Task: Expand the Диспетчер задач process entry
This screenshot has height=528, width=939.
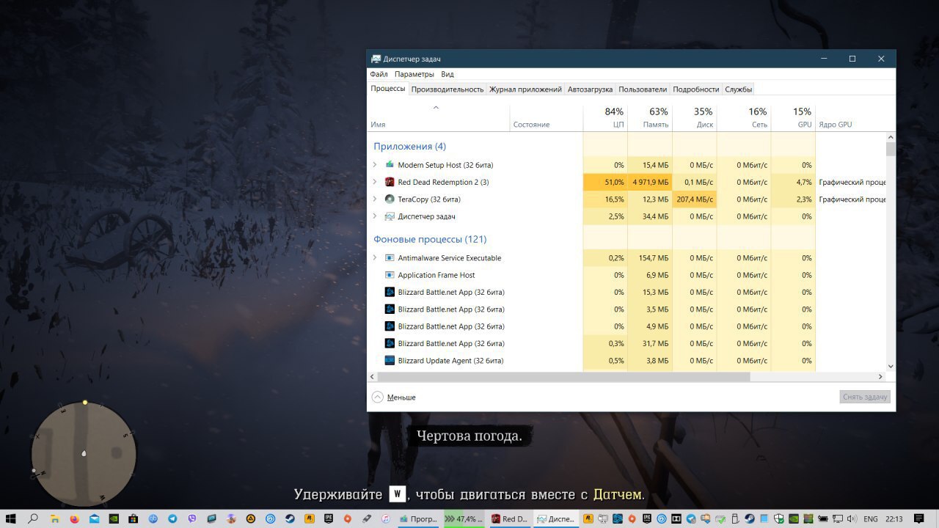Action: click(x=375, y=216)
